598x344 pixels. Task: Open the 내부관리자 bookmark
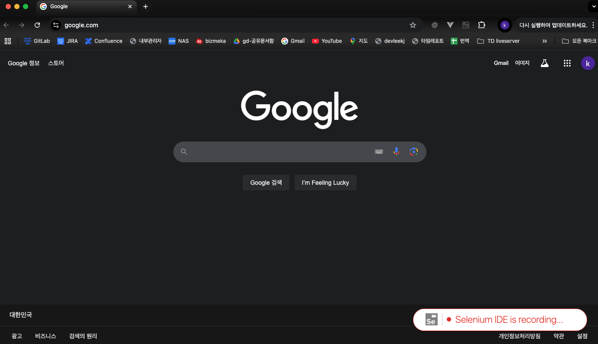pos(146,41)
